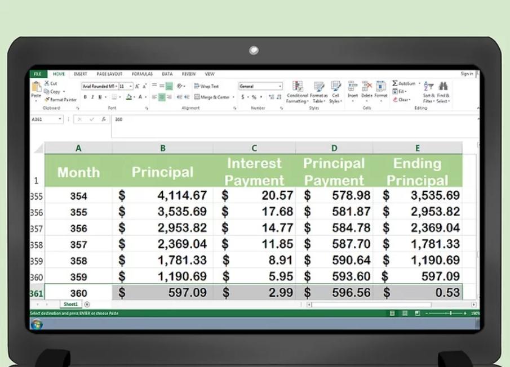The image size is (510, 367).
Task: Switch to the PAGE LAYOUT tab
Action: tap(109, 74)
